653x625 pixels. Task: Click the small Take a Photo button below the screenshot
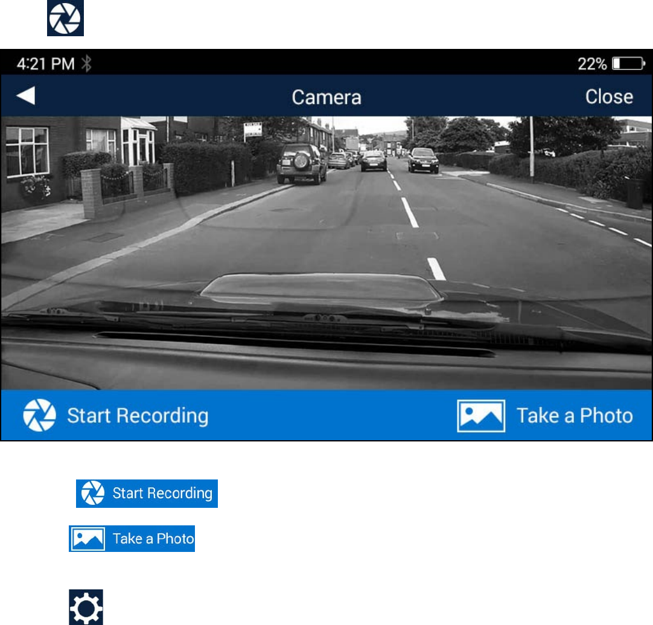pyautogui.click(x=132, y=539)
